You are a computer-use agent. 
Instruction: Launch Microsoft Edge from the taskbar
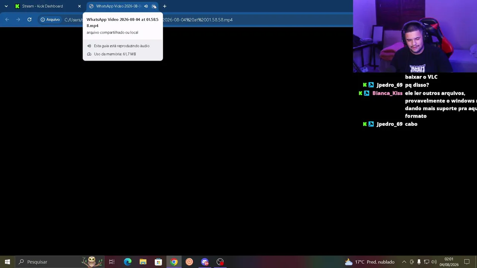(x=127, y=262)
